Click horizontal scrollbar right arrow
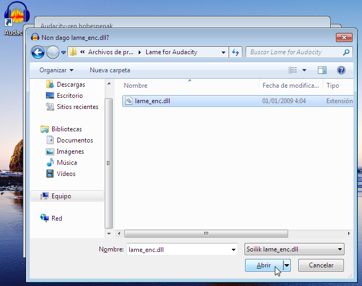 point(349,233)
